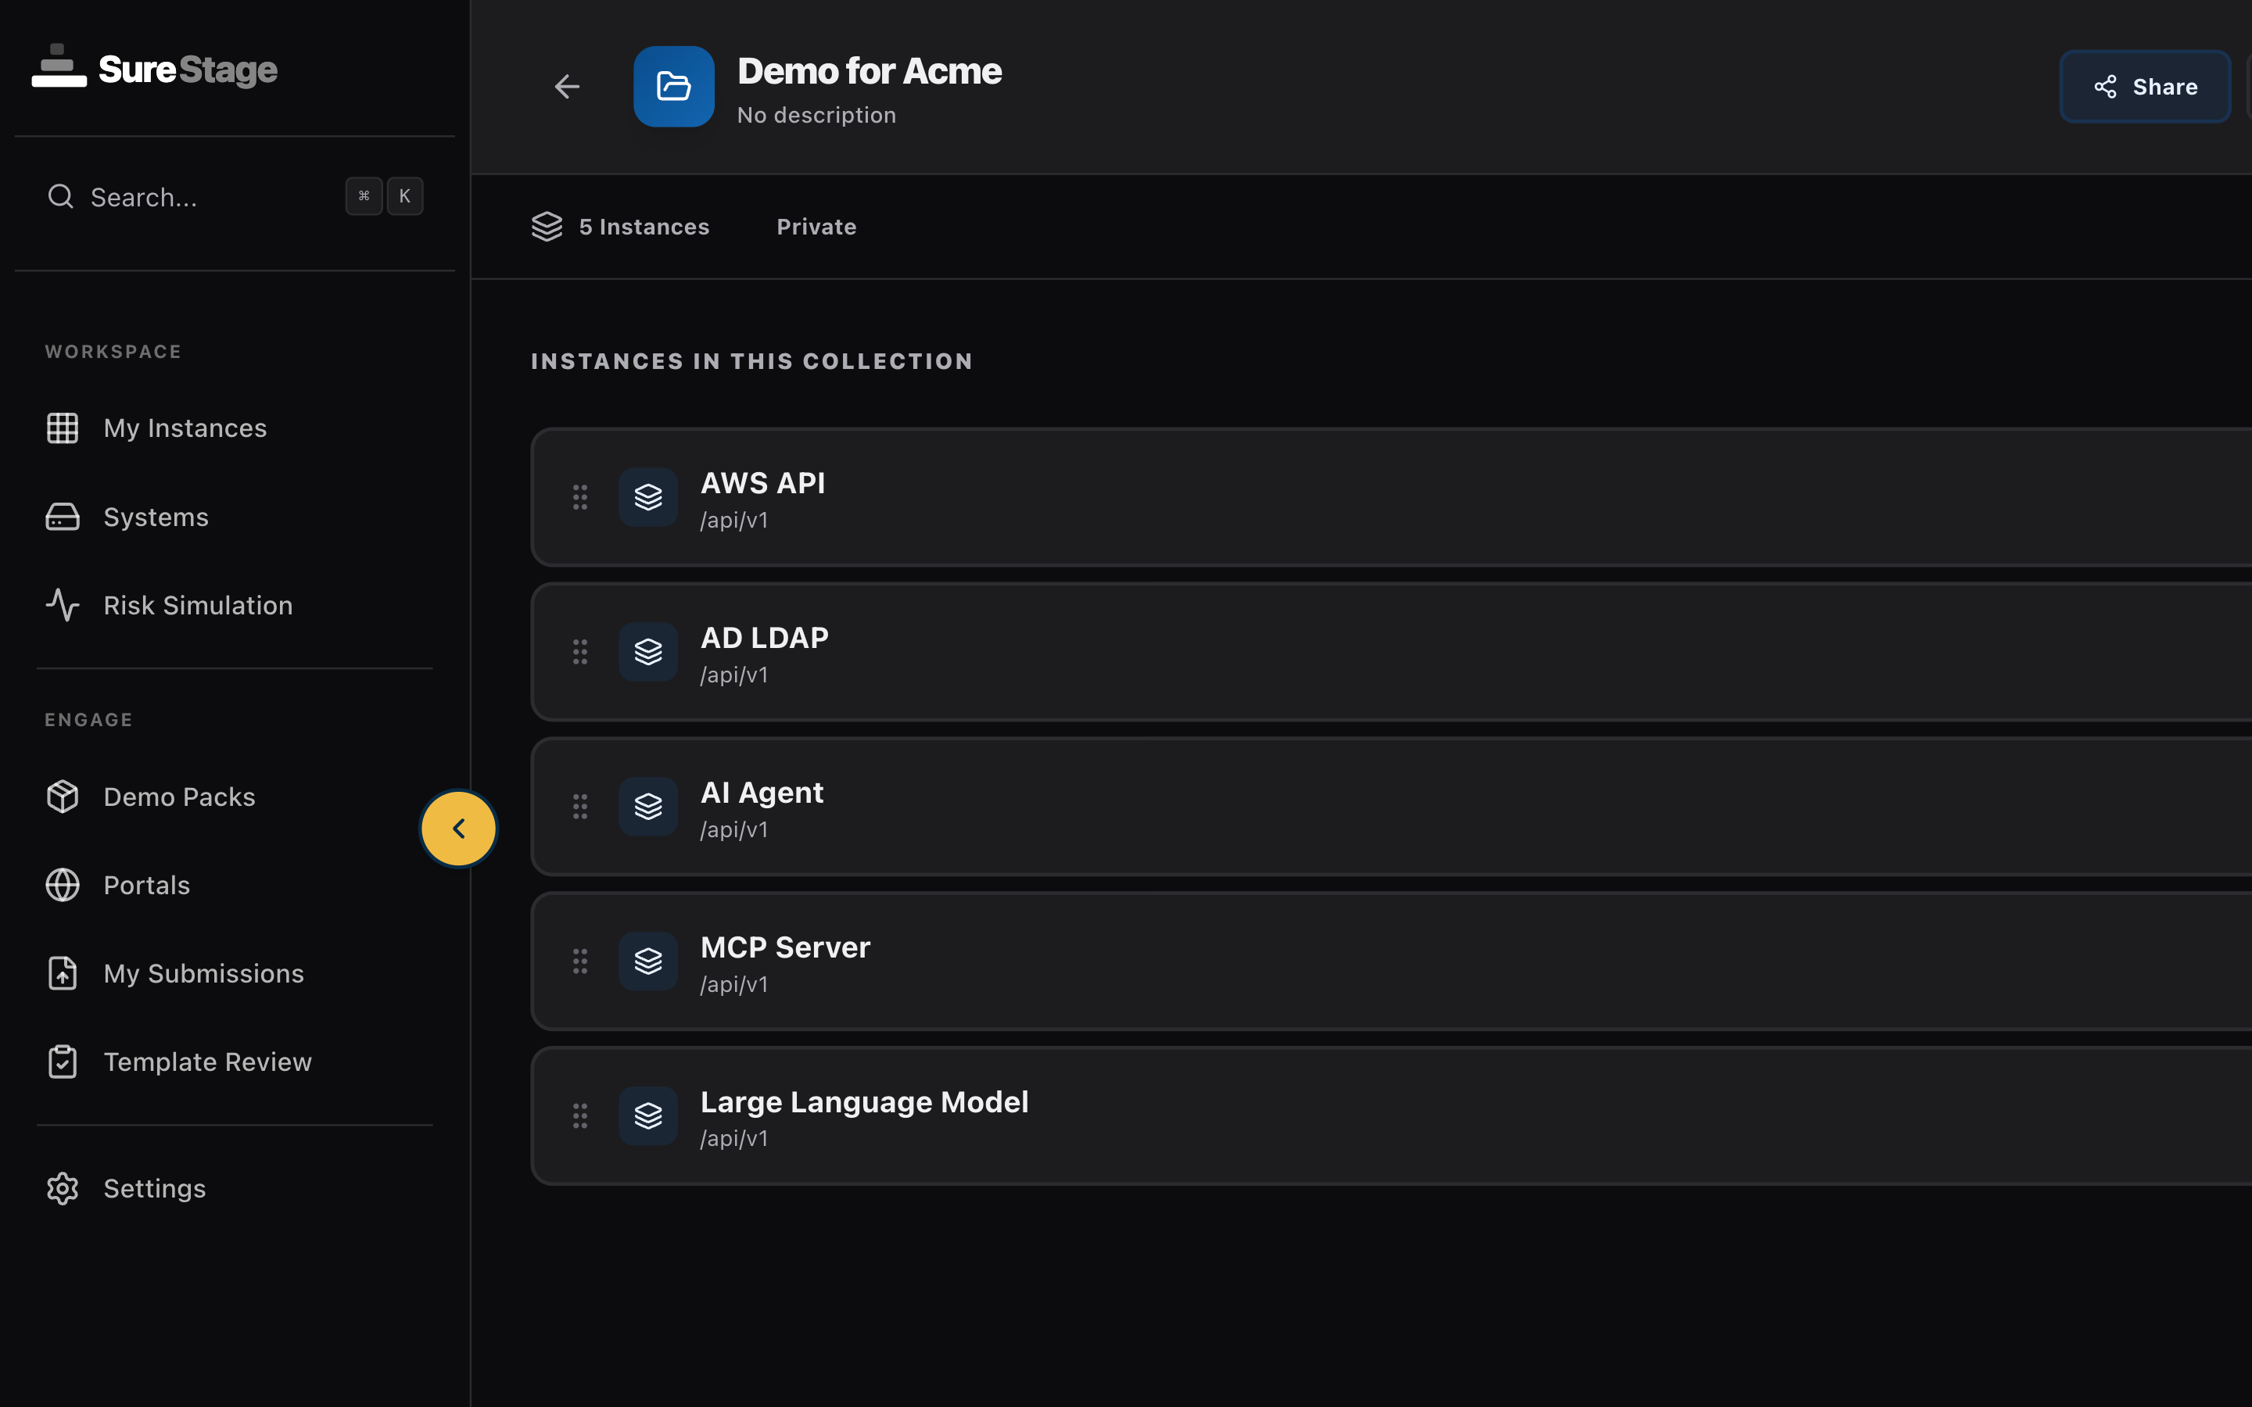Click the stack icon beside 5 Instances
The image size is (2252, 1407).
tap(547, 226)
